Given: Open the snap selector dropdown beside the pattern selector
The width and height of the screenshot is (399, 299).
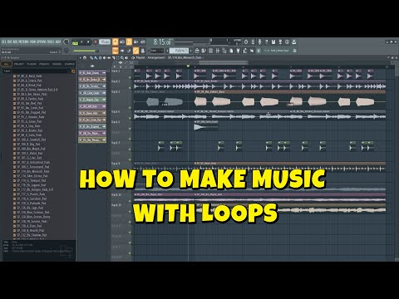Looking at the screenshot, I should point(157,51).
